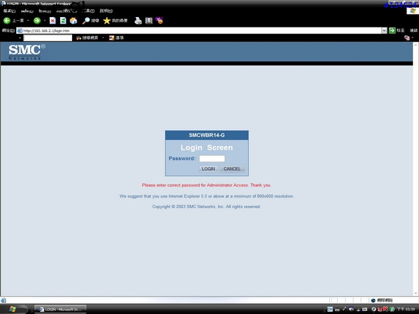
Task: Click the green Forward arrow icon
Action: click(x=37, y=20)
